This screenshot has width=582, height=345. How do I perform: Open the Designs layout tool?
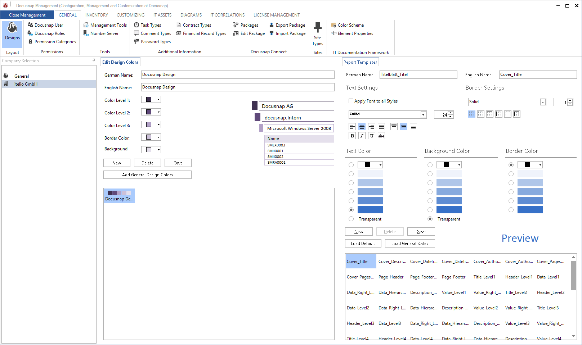[x=12, y=34]
